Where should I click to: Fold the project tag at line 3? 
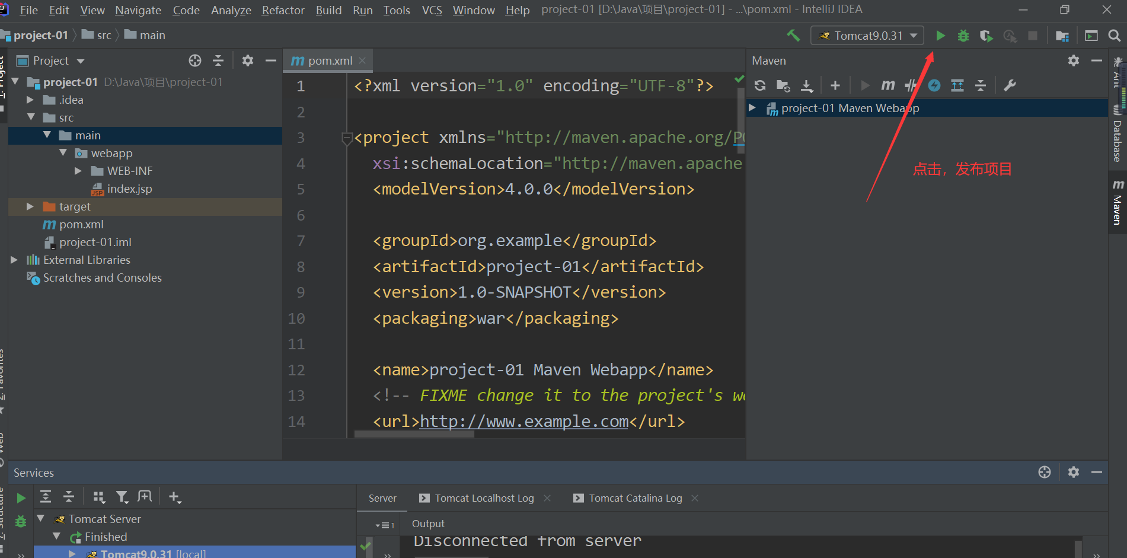pos(347,139)
